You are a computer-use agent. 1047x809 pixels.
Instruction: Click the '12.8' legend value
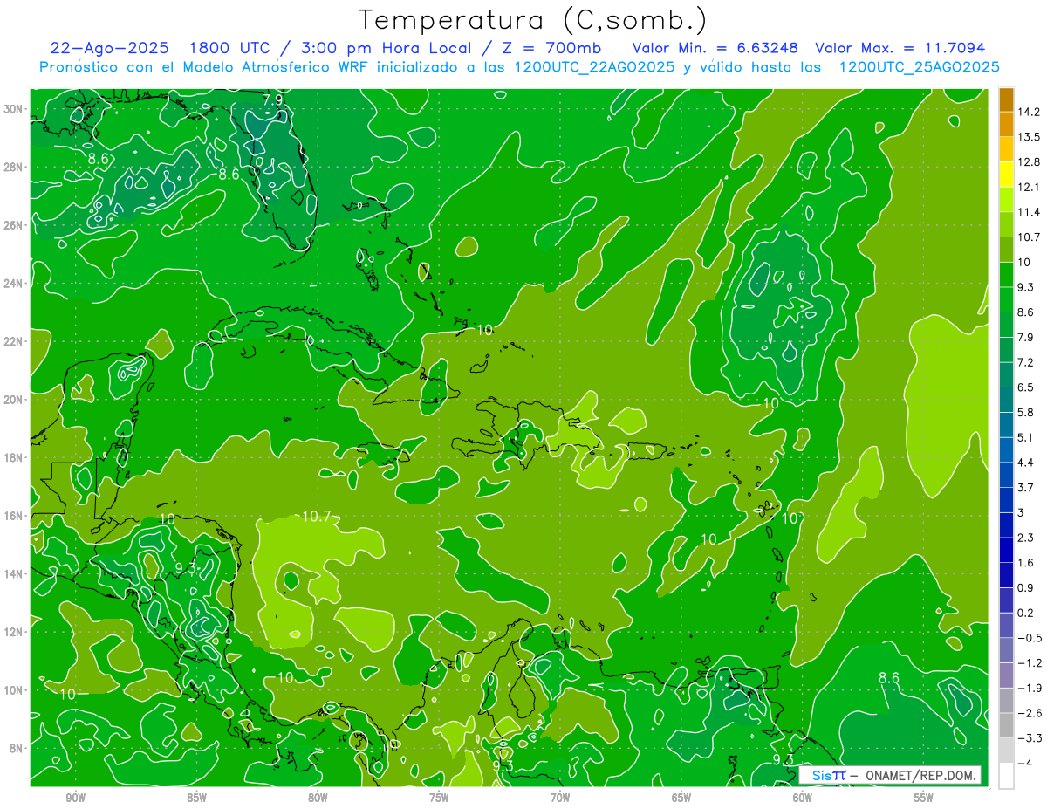(1029, 161)
